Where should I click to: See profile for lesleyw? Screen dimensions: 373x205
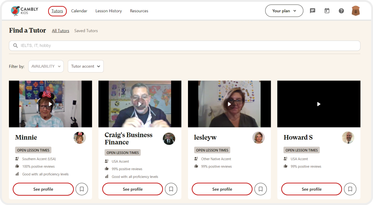222,189
